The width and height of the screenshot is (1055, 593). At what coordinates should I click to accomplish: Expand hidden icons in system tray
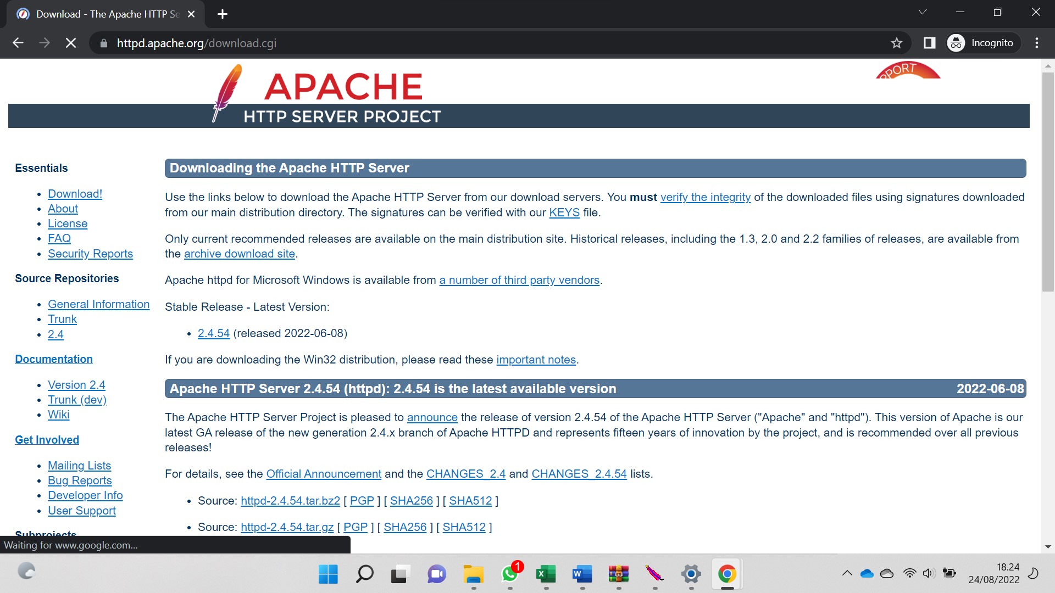[x=847, y=573]
